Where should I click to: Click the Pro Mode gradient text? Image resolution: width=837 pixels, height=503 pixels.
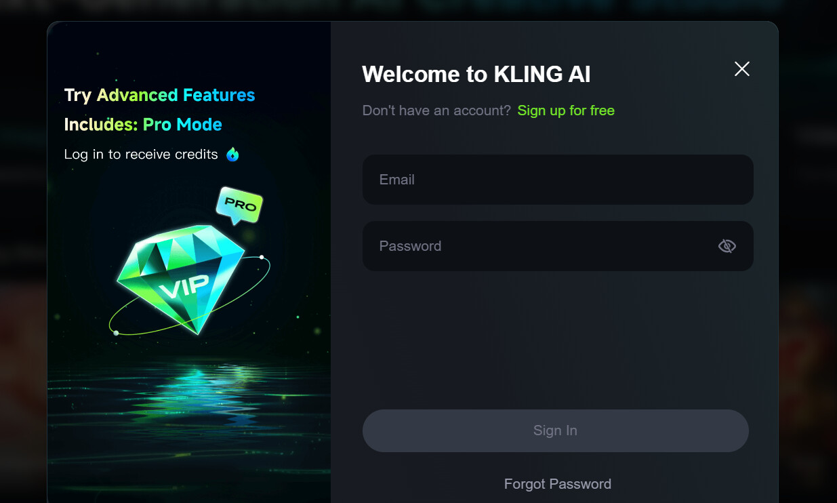point(182,125)
